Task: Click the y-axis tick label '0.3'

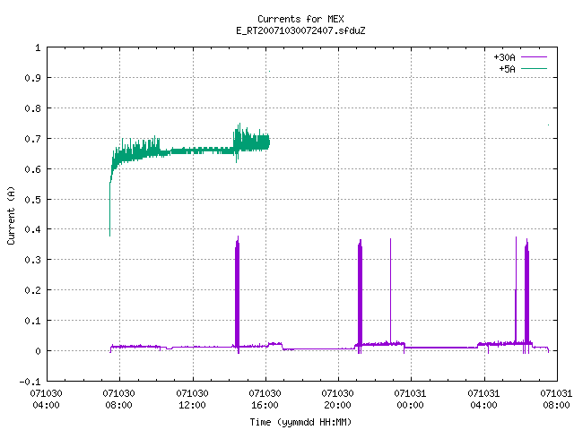Action: click(x=32, y=260)
